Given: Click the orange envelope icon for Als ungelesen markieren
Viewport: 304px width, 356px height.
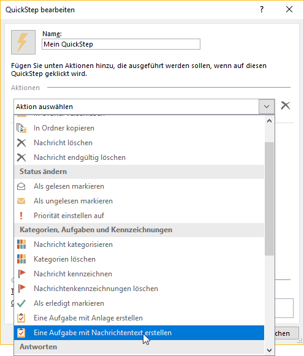Looking at the screenshot, I should pos(21,201).
